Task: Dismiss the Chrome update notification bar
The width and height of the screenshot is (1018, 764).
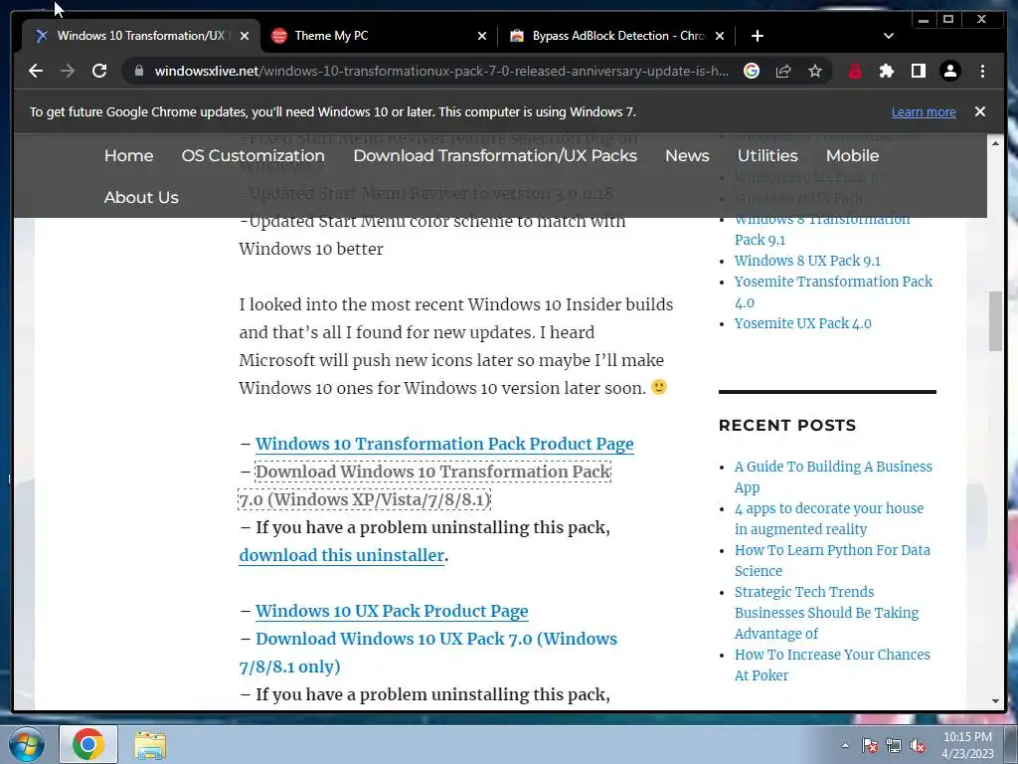Action: (x=979, y=111)
